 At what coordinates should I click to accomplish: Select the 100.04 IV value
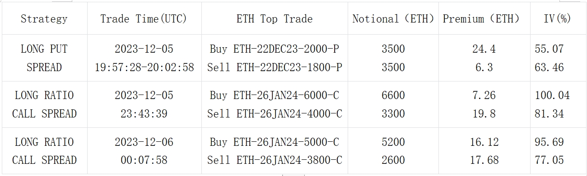click(552, 95)
